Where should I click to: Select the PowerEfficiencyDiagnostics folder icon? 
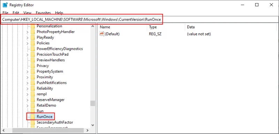tap(33, 49)
